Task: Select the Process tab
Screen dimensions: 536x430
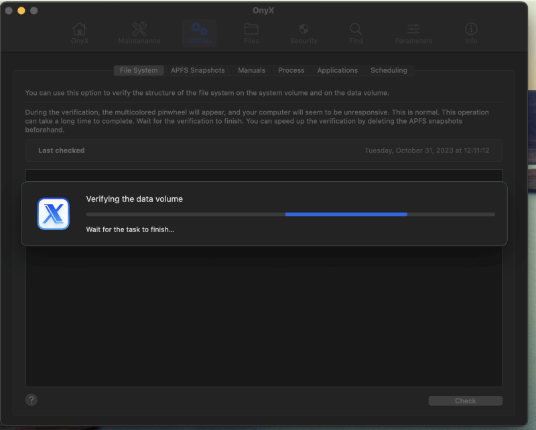Action: (x=291, y=70)
